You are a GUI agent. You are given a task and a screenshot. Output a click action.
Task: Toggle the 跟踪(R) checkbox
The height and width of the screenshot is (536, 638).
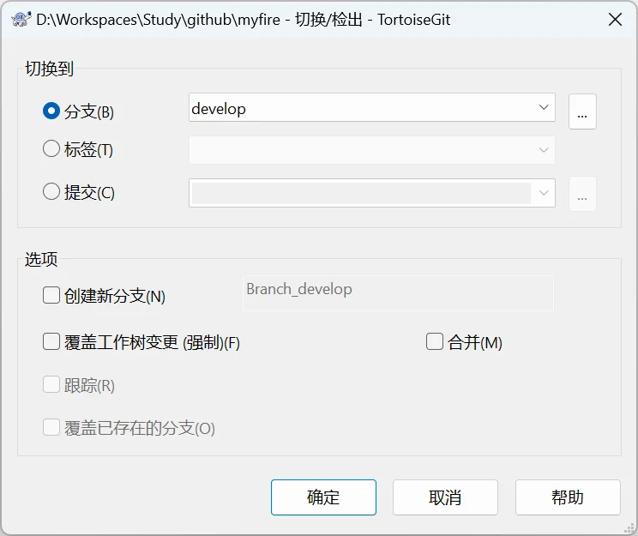pos(51,385)
